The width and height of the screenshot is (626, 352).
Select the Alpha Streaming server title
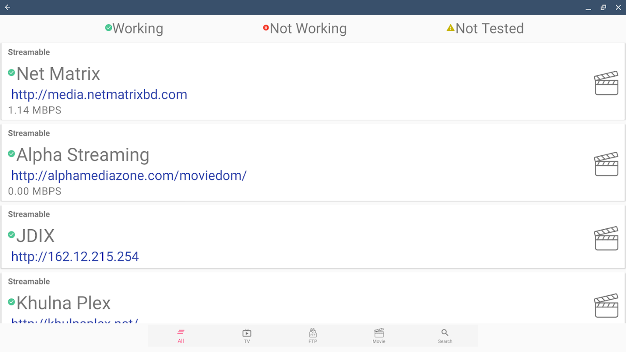[83, 155]
